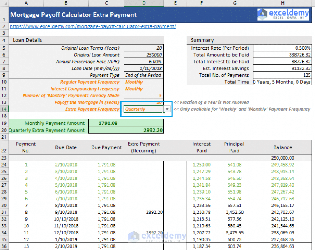Image resolution: width=315 pixels, height=250 pixels.
Task: Click the 'Interest Paid' column heading
Action: 202,147
